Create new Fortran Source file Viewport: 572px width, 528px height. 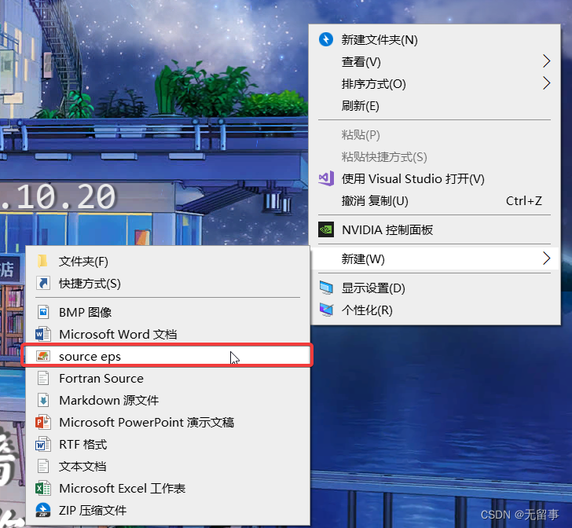(x=168, y=378)
